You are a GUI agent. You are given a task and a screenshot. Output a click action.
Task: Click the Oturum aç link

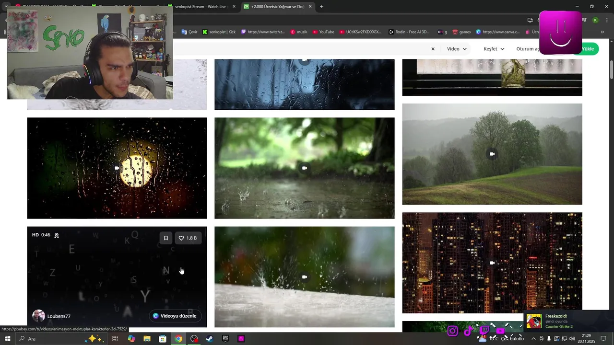[528, 49]
